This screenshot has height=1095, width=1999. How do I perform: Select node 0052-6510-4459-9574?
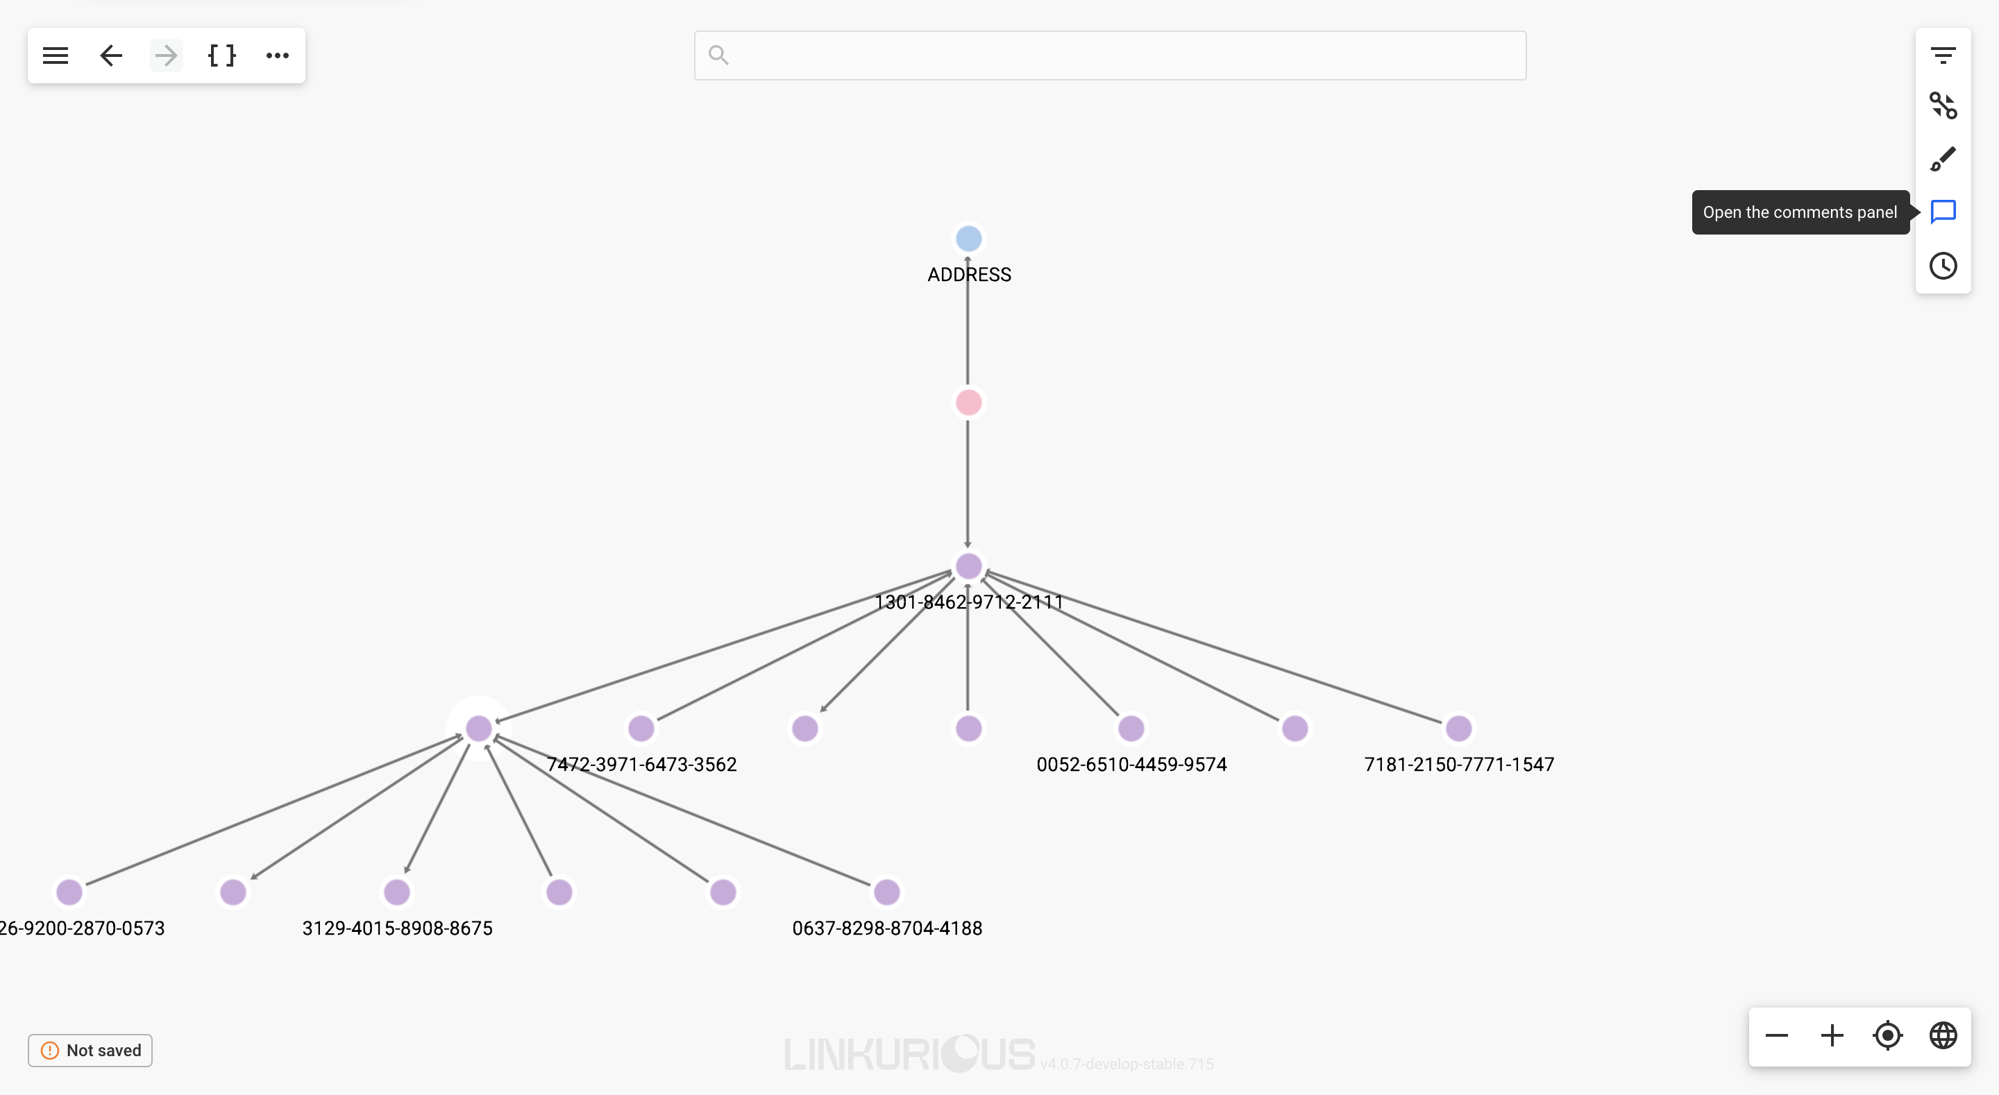click(x=1131, y=728)
